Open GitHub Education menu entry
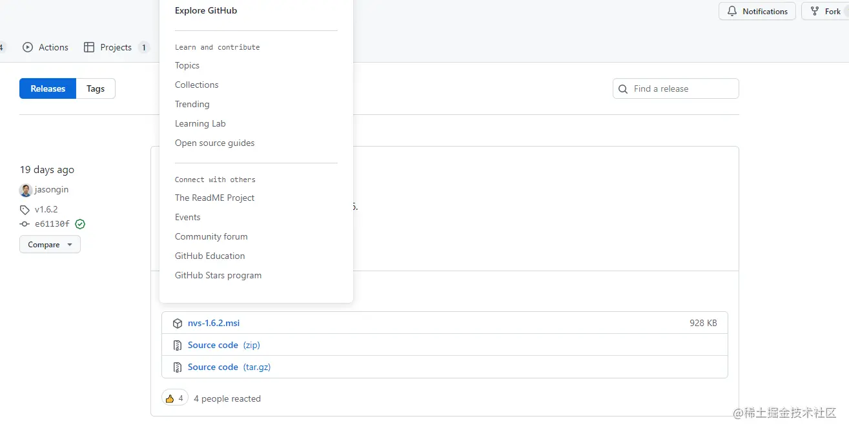 (x=210, y=256)
